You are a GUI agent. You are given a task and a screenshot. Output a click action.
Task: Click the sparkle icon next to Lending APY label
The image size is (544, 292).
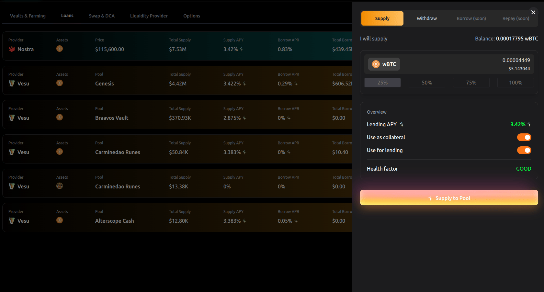tap(402, 124)
